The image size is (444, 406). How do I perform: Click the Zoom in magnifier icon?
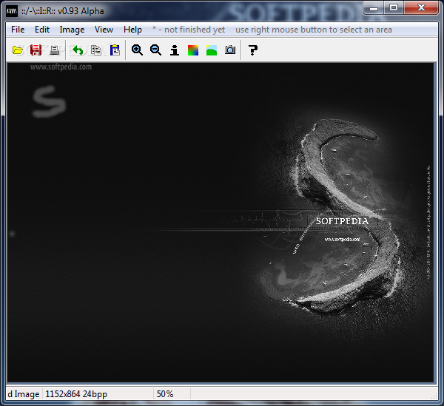137,50
